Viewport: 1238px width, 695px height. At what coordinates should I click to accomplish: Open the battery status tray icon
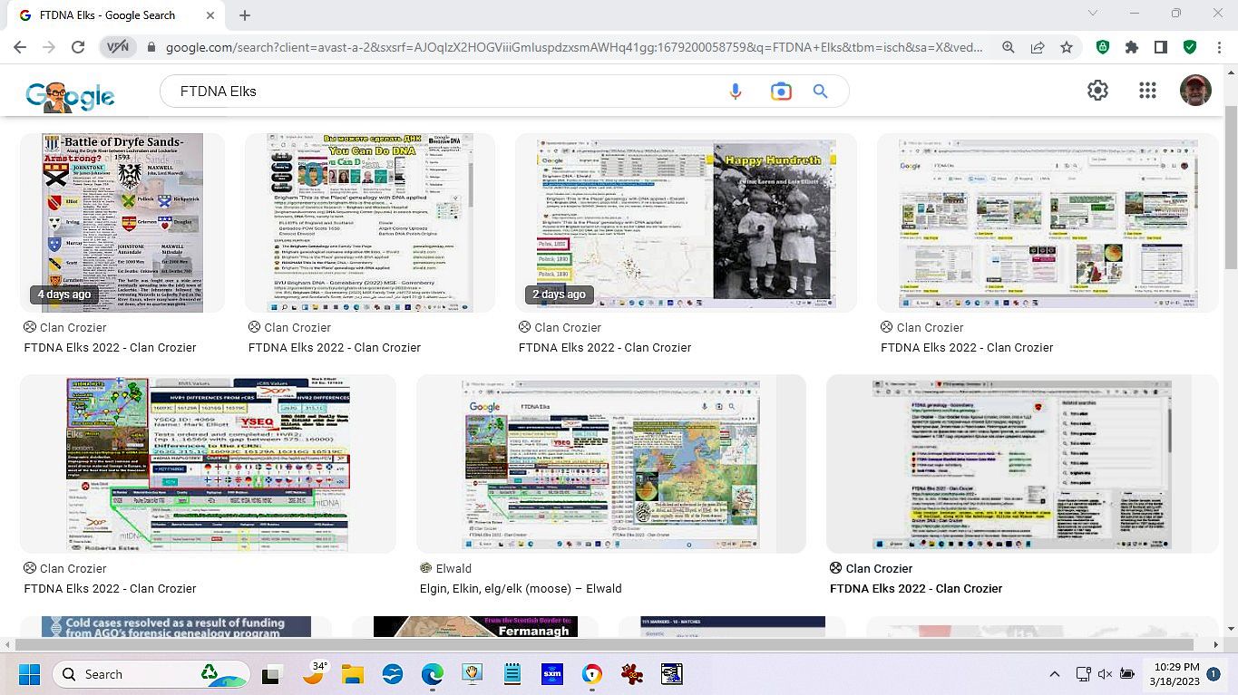[1127, 674]
